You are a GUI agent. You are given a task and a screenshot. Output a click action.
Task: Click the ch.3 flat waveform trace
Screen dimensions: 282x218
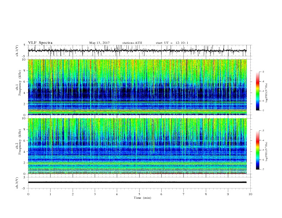[x=137, y=182]
